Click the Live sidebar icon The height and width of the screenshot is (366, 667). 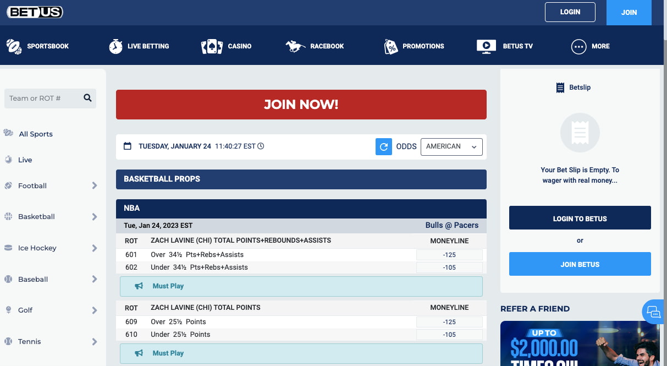[x=8, y=160]
